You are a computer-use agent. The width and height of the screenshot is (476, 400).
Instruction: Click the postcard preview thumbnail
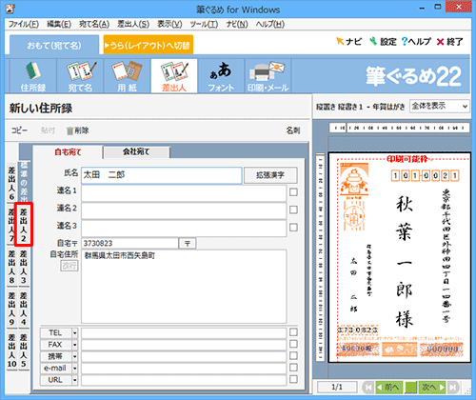[399, 257]
